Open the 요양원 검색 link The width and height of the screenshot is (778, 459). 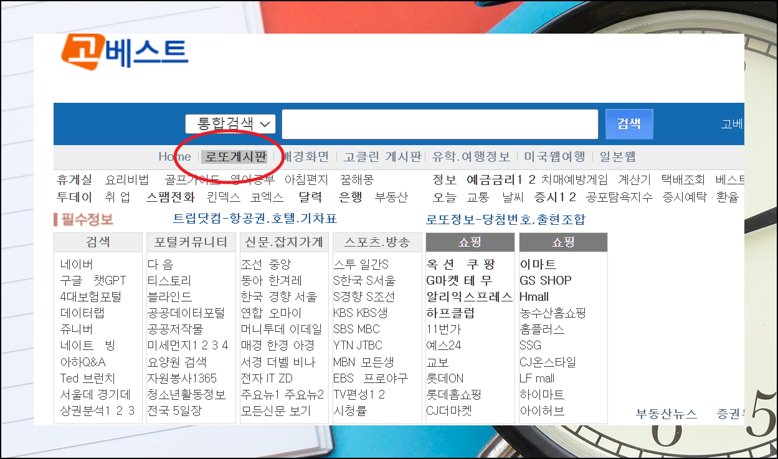(177, 362)
